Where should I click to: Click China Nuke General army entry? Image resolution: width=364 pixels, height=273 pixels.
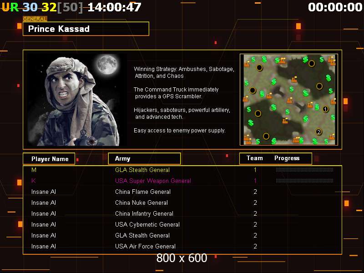142,202
